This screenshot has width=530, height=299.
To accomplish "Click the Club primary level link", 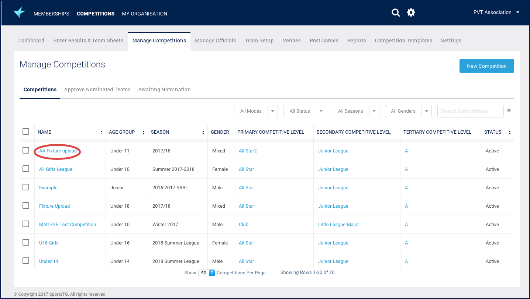I will [x=244, y=224].
